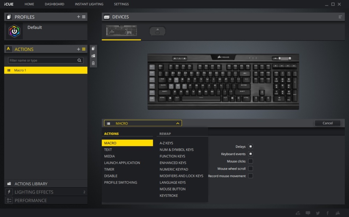
Task: Click the forum icon in footer
Action: tap(298, 213)
